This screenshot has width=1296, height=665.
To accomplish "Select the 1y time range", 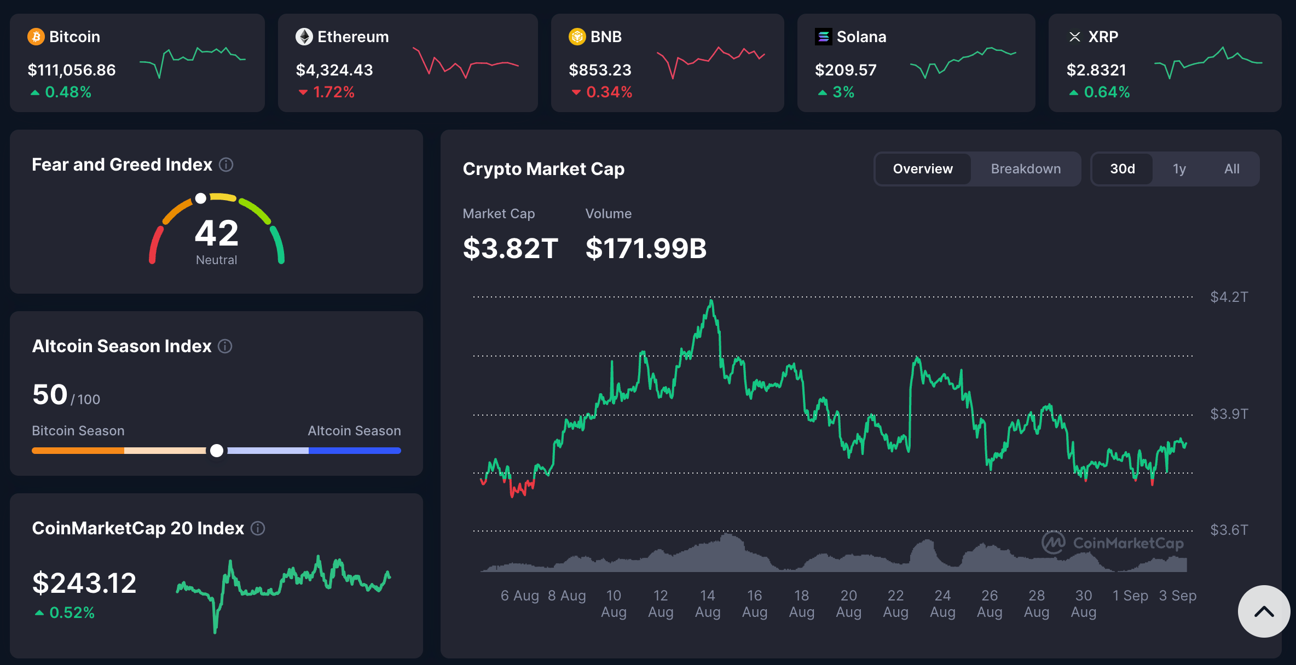I will tap(1179, 169).
